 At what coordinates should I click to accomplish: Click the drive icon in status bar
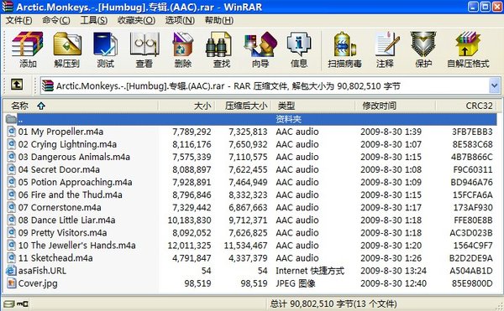click(x=9, y=303)
